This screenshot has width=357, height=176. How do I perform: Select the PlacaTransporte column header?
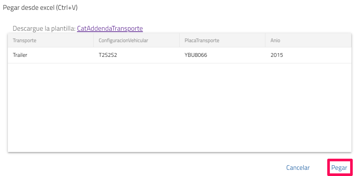[202, 40]
